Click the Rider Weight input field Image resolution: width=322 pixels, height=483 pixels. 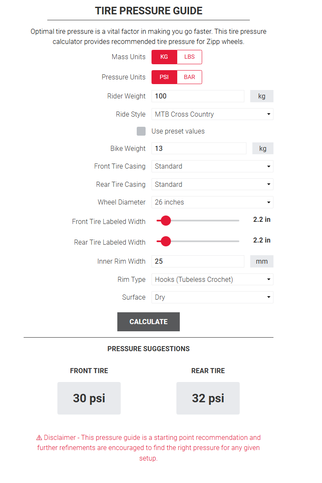[198, 96]
